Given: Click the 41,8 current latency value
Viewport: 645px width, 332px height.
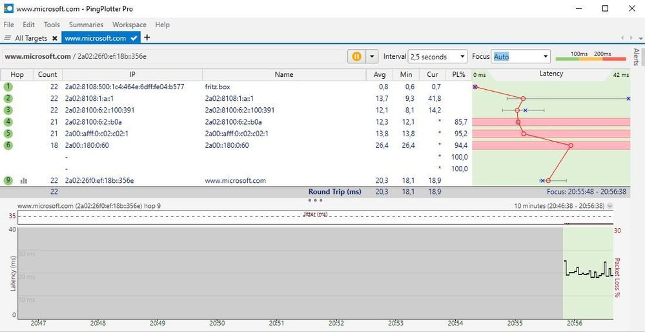Looking at the screenshot, I should tap(434, 98).
